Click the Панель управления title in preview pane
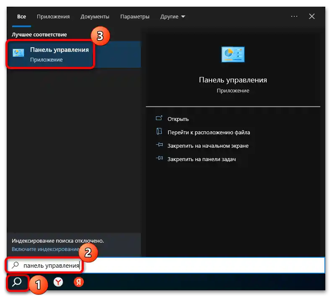332x297 pixels. tap(233, 80)
